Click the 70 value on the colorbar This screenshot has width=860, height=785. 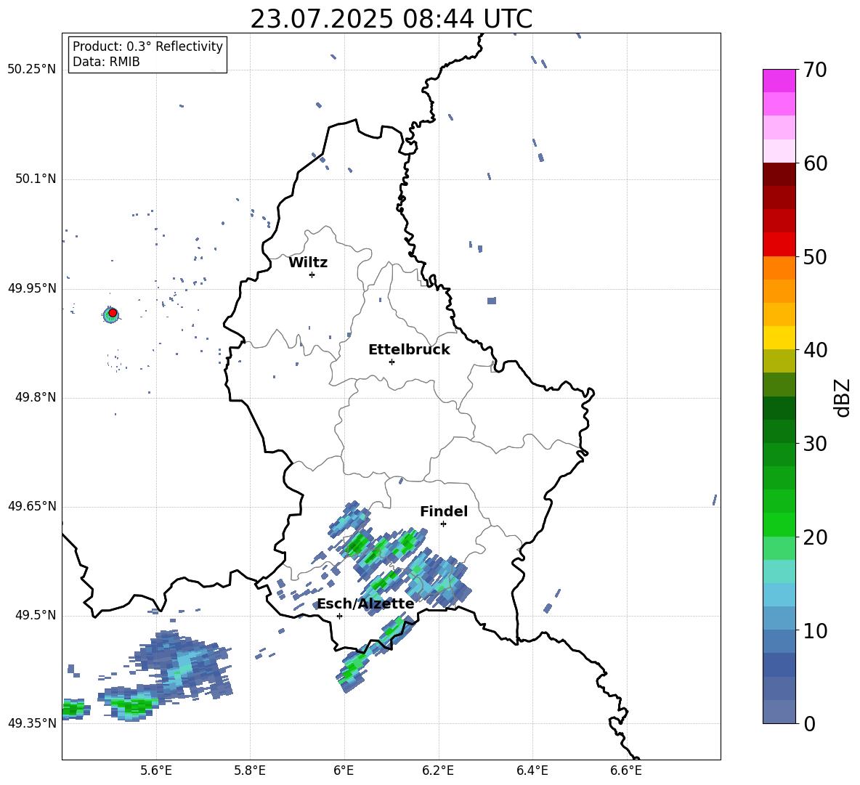[815, 70]
